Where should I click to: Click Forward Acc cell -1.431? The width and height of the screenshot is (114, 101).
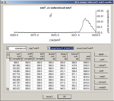73,77
